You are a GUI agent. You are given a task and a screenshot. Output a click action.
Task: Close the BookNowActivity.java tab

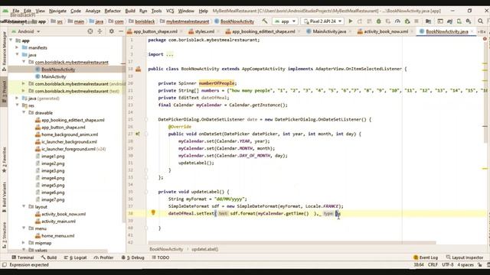[x=472, y=31]
